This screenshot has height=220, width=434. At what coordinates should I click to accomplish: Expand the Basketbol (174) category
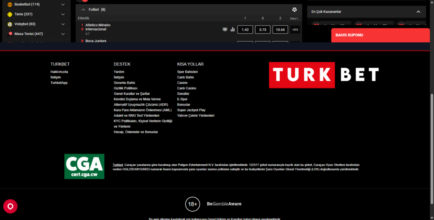[x=63, y=4]
